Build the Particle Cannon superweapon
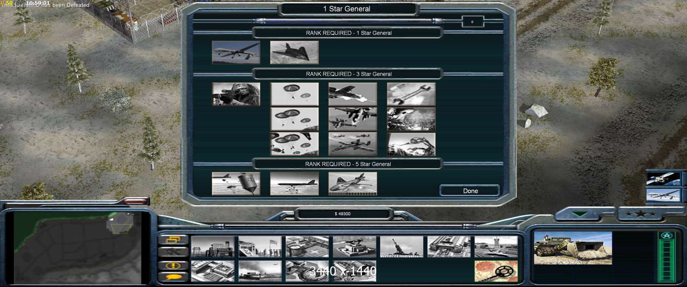Screen dimensions: 687x287 (307, 271)
